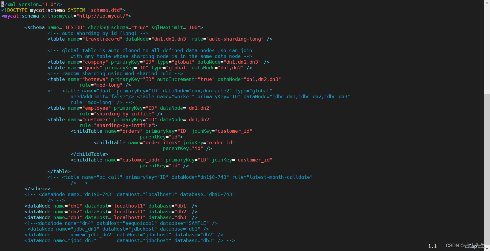490x251 pixels.
Task: Click the scrollbar down arrow
Action: tap(487, 248)
